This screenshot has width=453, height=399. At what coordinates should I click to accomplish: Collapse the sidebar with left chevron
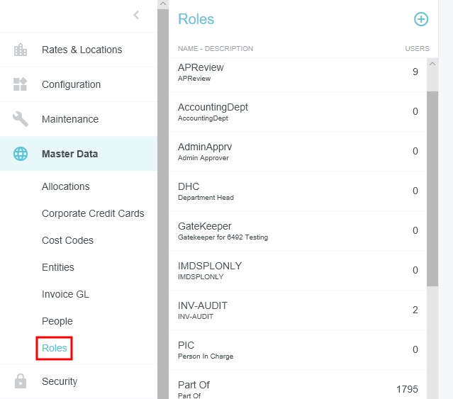136,15
